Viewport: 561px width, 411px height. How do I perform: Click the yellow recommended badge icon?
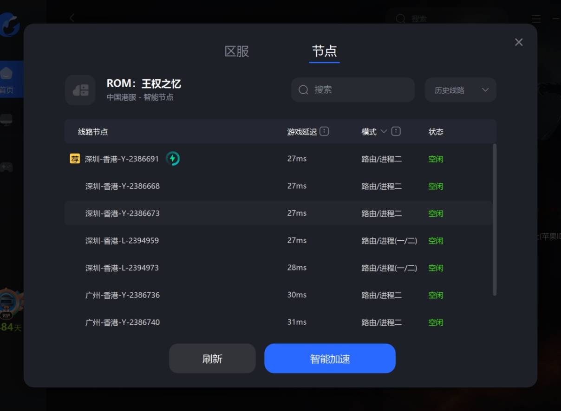tap(75, 159)
